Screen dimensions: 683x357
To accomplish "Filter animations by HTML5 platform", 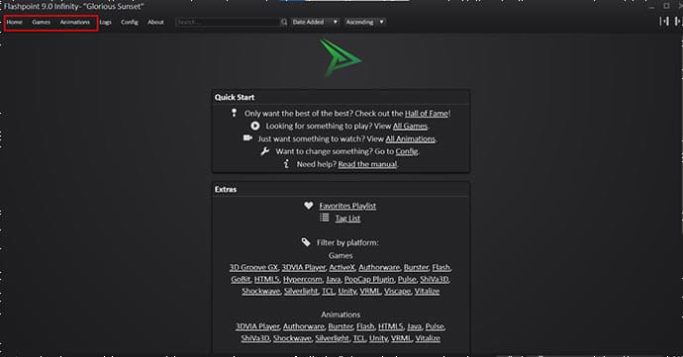I will (x=390, y=326).
